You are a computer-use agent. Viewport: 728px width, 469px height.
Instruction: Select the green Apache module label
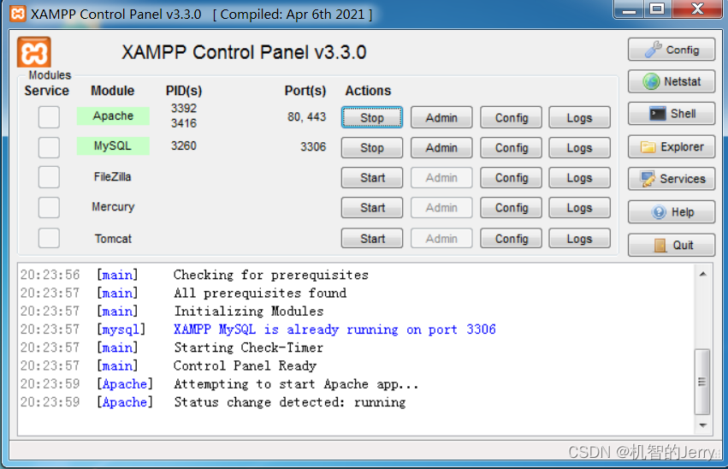coord(113,116)
